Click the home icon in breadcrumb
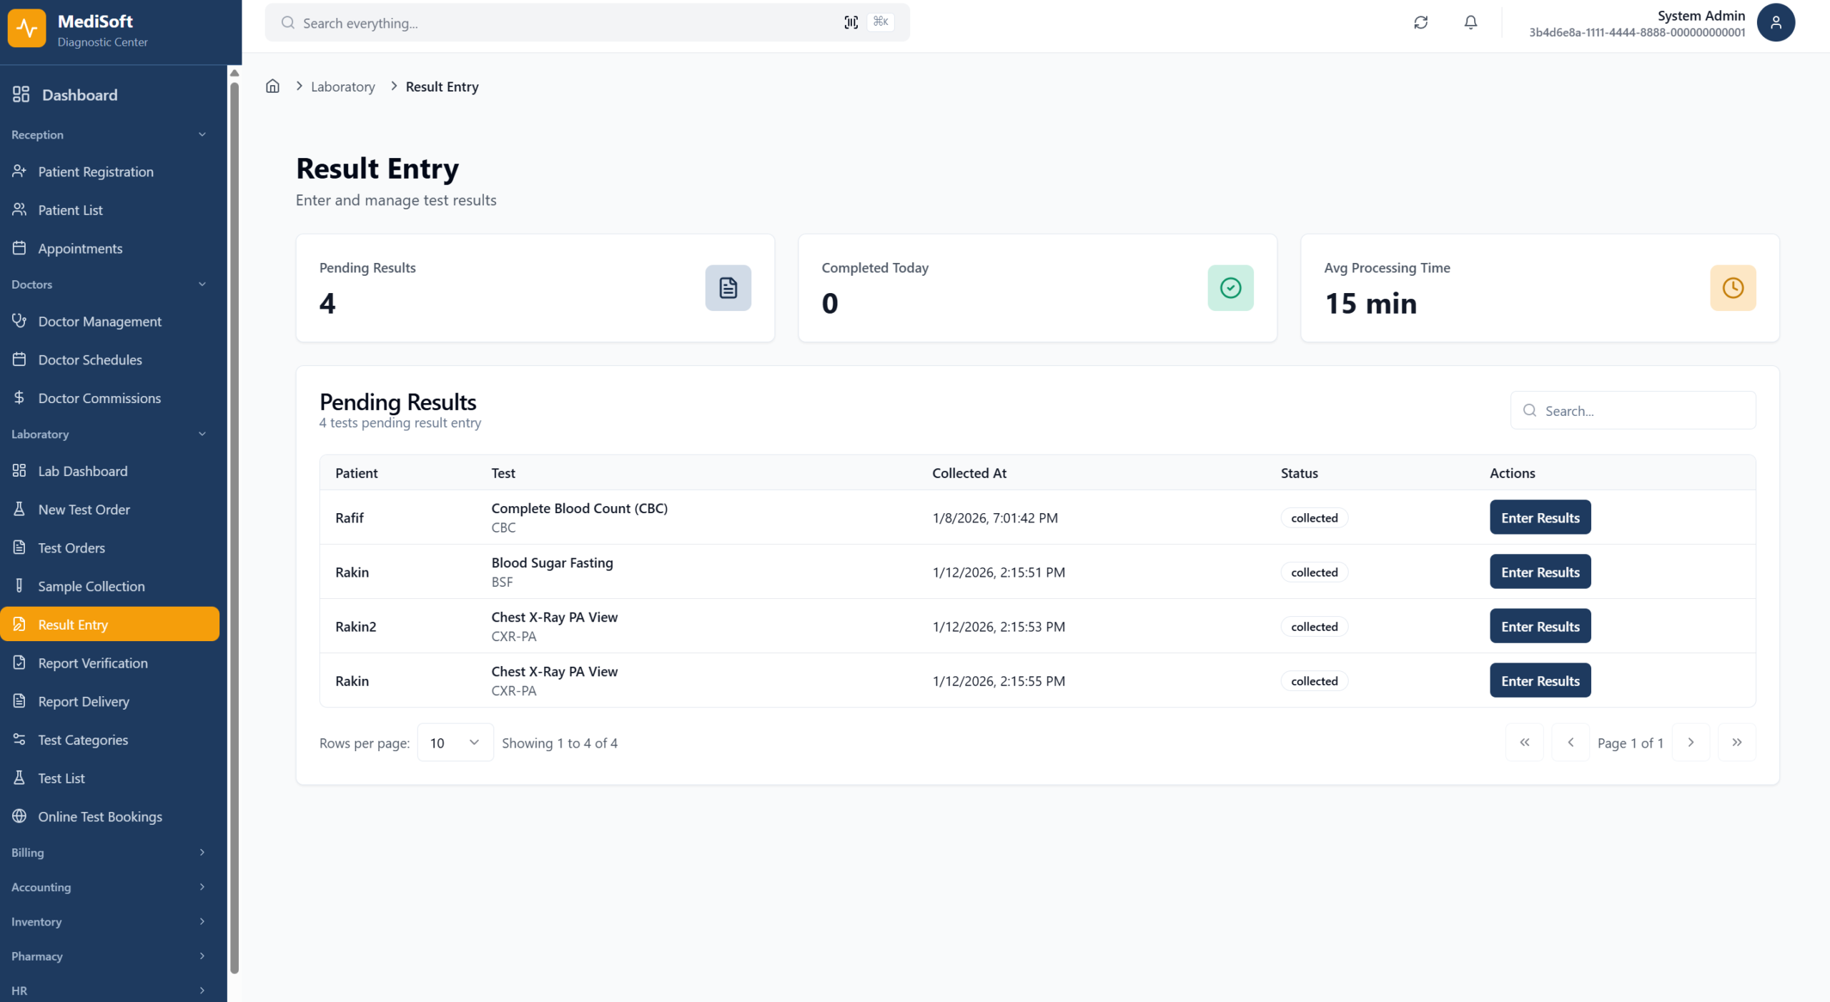Screen dimensions: 1830x1002 pos(272,86)
